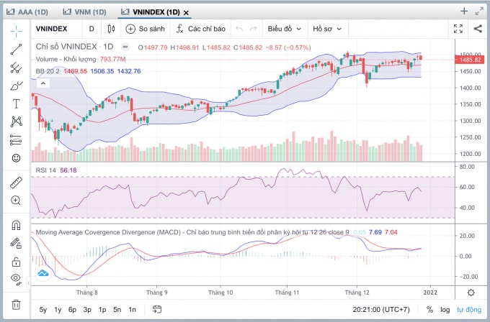
Task: Set time range to 3p
Action: (87, 310)
